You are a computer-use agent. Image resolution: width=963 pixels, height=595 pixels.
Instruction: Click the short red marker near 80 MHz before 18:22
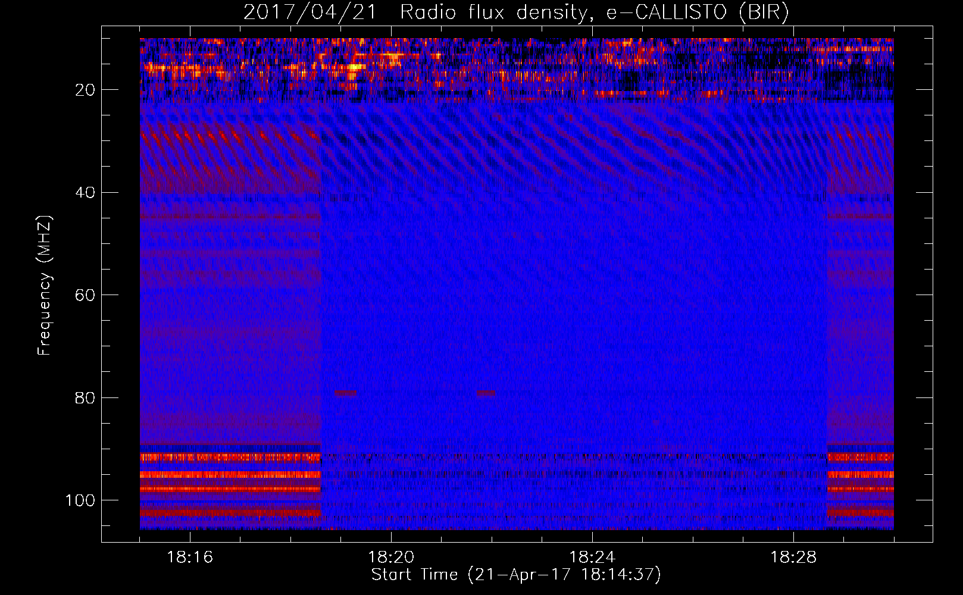tap(486, 393)
